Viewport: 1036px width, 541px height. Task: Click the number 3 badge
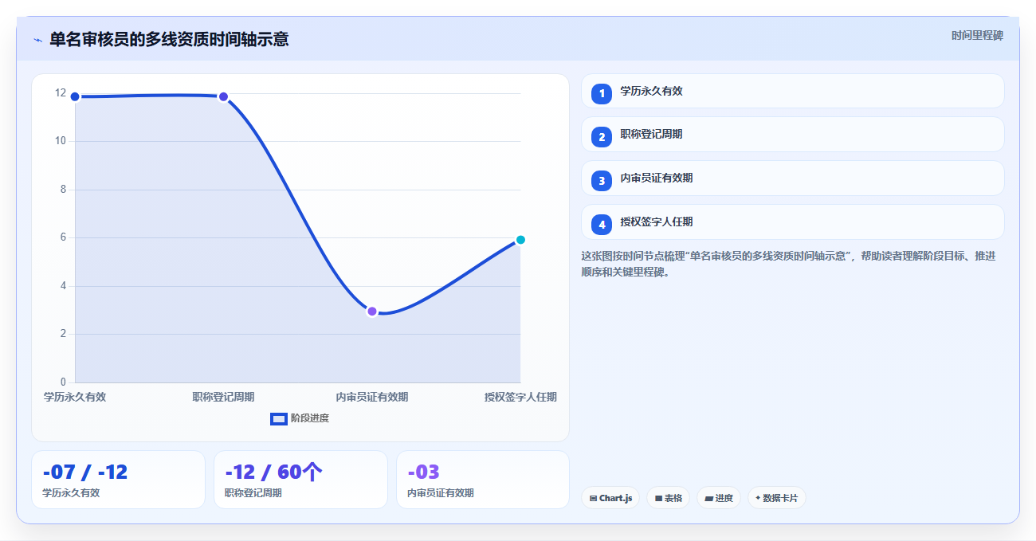[602, 181]
